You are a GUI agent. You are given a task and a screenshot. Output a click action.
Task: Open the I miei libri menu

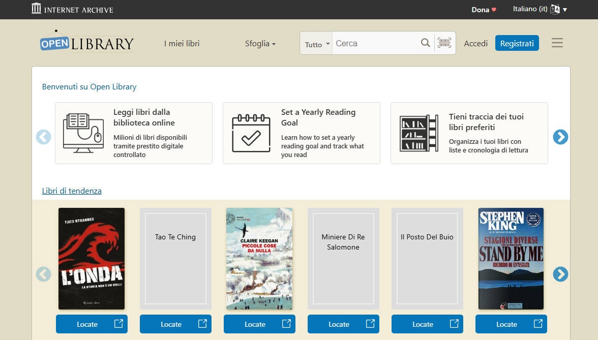tap(182, 44)
